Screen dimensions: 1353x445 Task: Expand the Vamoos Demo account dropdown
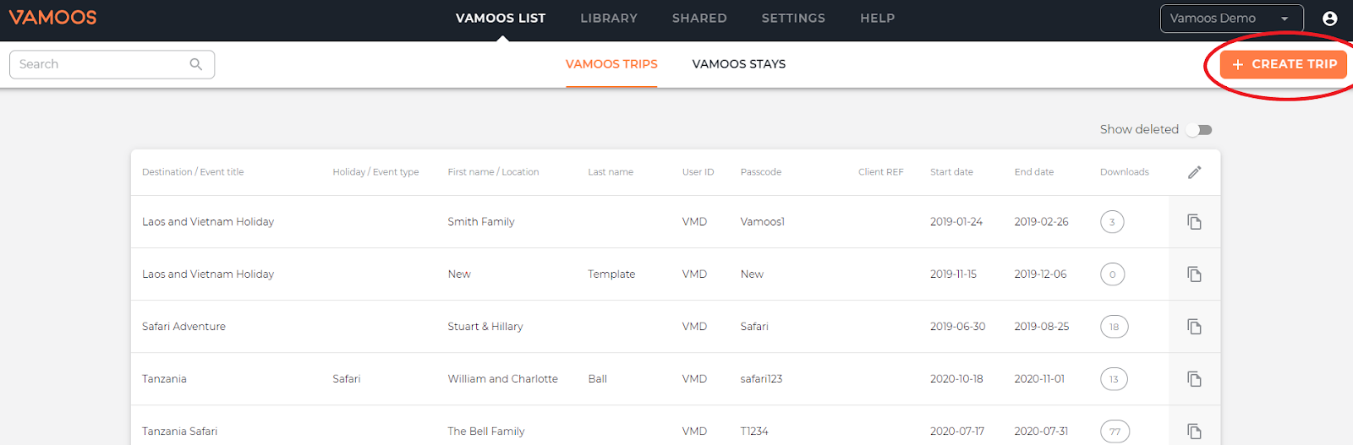[1231, 19]
